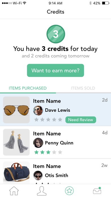The height and width of the screenshot is (198, 111).
Task: Tap the star credits icon in bottom bar
Action: click(69, 191)
